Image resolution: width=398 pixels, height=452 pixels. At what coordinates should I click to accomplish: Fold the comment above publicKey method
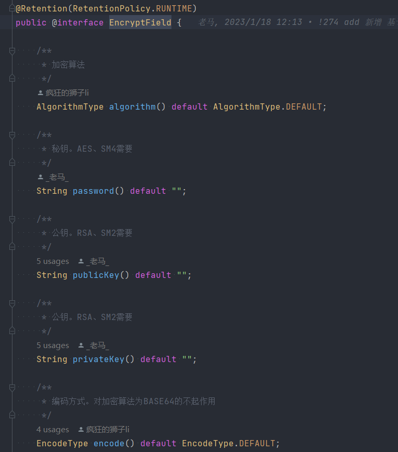[x=12, y=219]
